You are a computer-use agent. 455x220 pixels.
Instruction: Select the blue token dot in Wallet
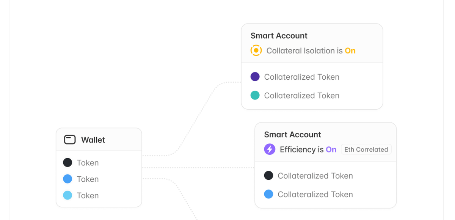[x=67, y=179]
